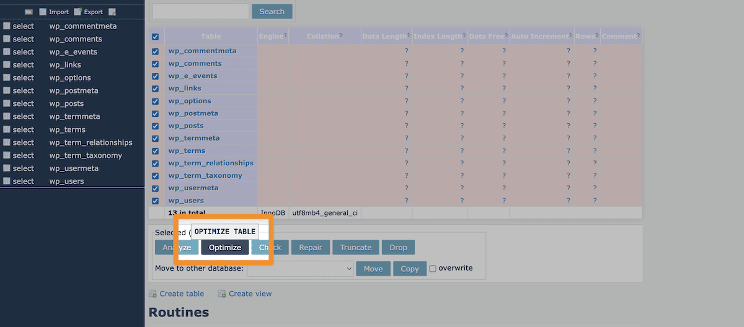744x327 pixels.
Task: Open help mark beside Auto Increment header
Action: [x=570, y=35]
